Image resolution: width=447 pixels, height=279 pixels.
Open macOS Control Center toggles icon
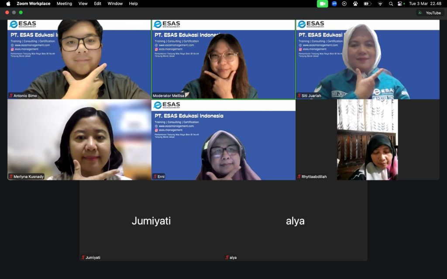(x=400, y=3)
